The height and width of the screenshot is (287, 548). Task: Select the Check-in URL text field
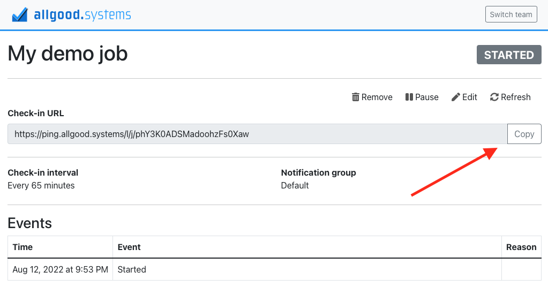257,134
